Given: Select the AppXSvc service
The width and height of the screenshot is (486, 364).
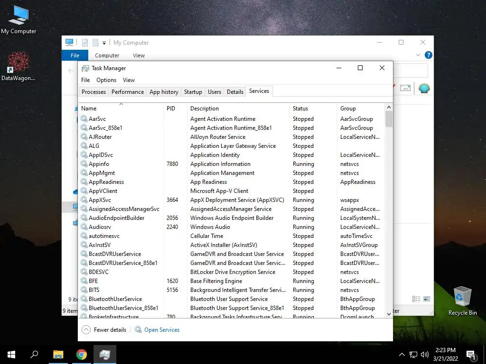Looking at the screenshot, I should (231, 200).
